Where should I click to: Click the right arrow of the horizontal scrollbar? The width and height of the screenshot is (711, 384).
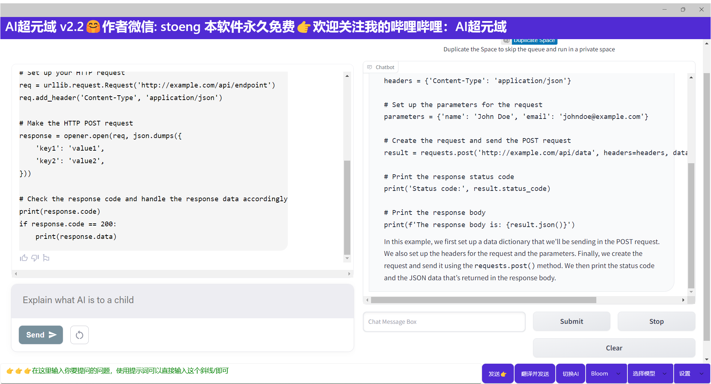pyautogui.click(x=683, y=300)
